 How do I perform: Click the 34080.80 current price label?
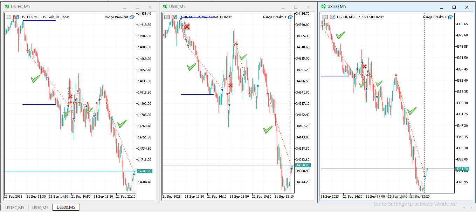tap(303, 165)
